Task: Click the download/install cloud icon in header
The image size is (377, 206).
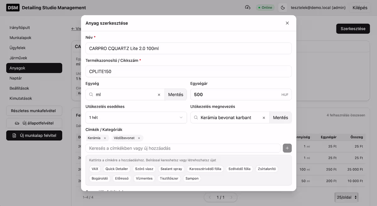Action: click(248, 8)
